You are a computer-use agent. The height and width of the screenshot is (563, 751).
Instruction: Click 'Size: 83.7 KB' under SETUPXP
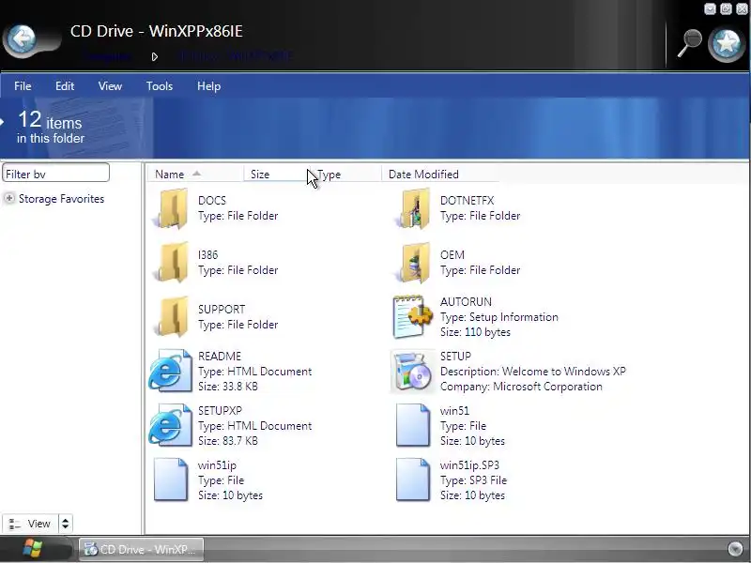pyautogui.click(x=228, y=441)
